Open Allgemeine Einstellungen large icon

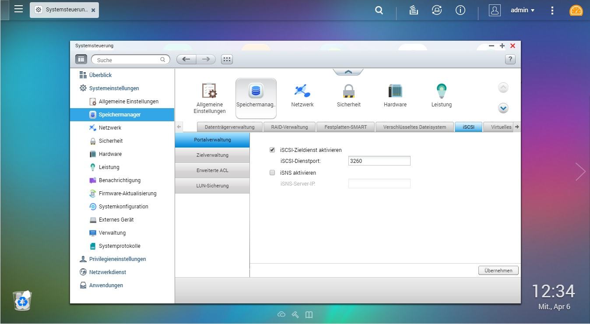coord(210,98)
